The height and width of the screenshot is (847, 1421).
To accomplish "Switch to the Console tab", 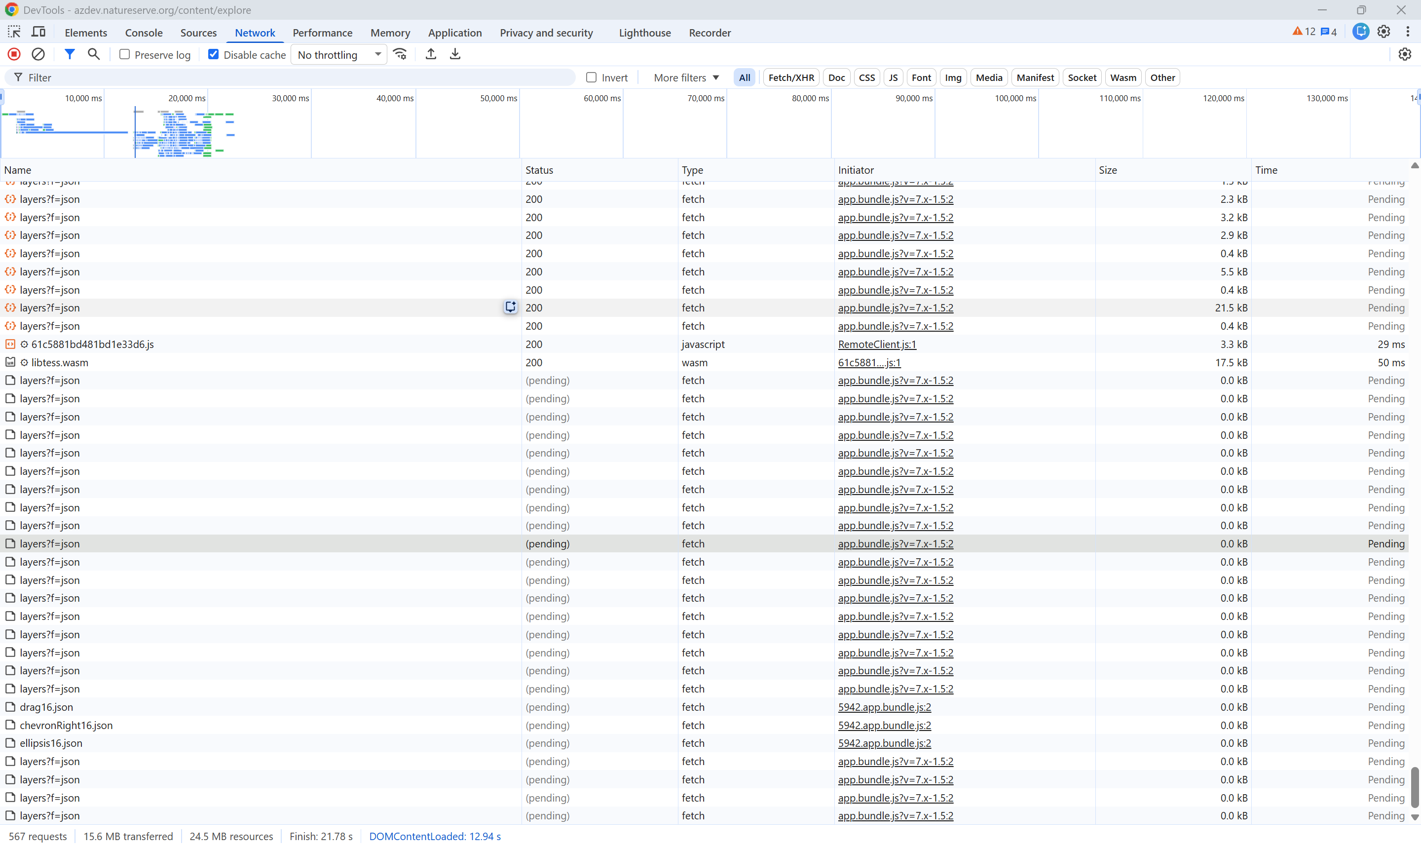I will [x=144, y=33].
